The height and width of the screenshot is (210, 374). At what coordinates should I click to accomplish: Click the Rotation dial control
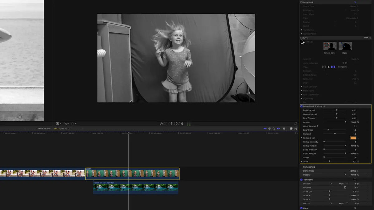pyautogui.click(x=345, y=188)
